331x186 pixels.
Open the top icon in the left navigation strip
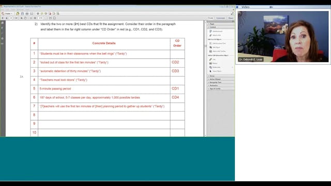(3, 23)
